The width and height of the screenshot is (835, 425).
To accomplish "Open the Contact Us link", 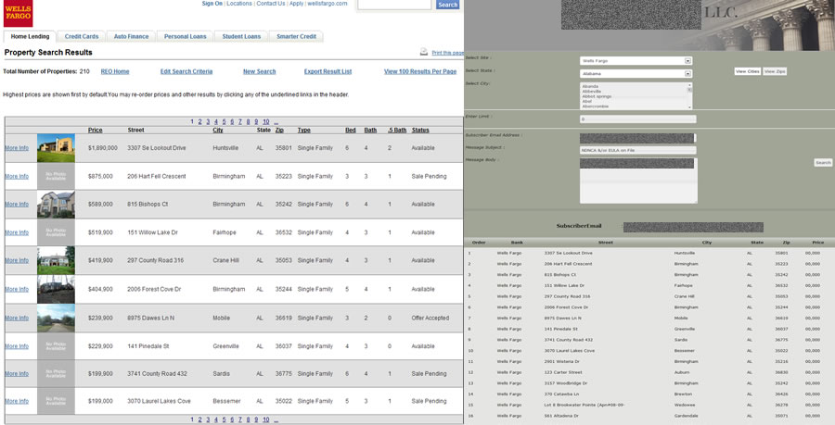I will click(271, 3).
